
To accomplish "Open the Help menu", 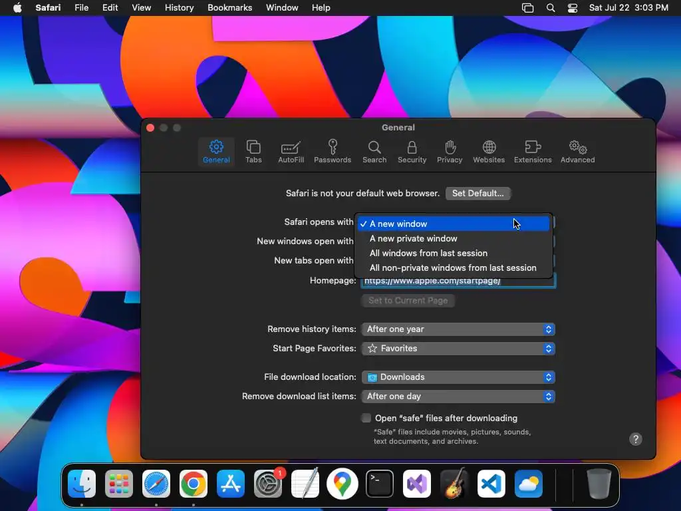I will click(x=321, y=8).
